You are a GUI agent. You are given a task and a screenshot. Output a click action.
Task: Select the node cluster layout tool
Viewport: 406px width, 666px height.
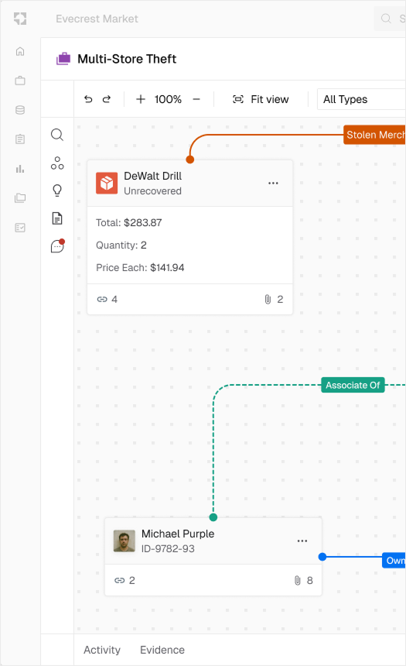click(x=57, y=163)
